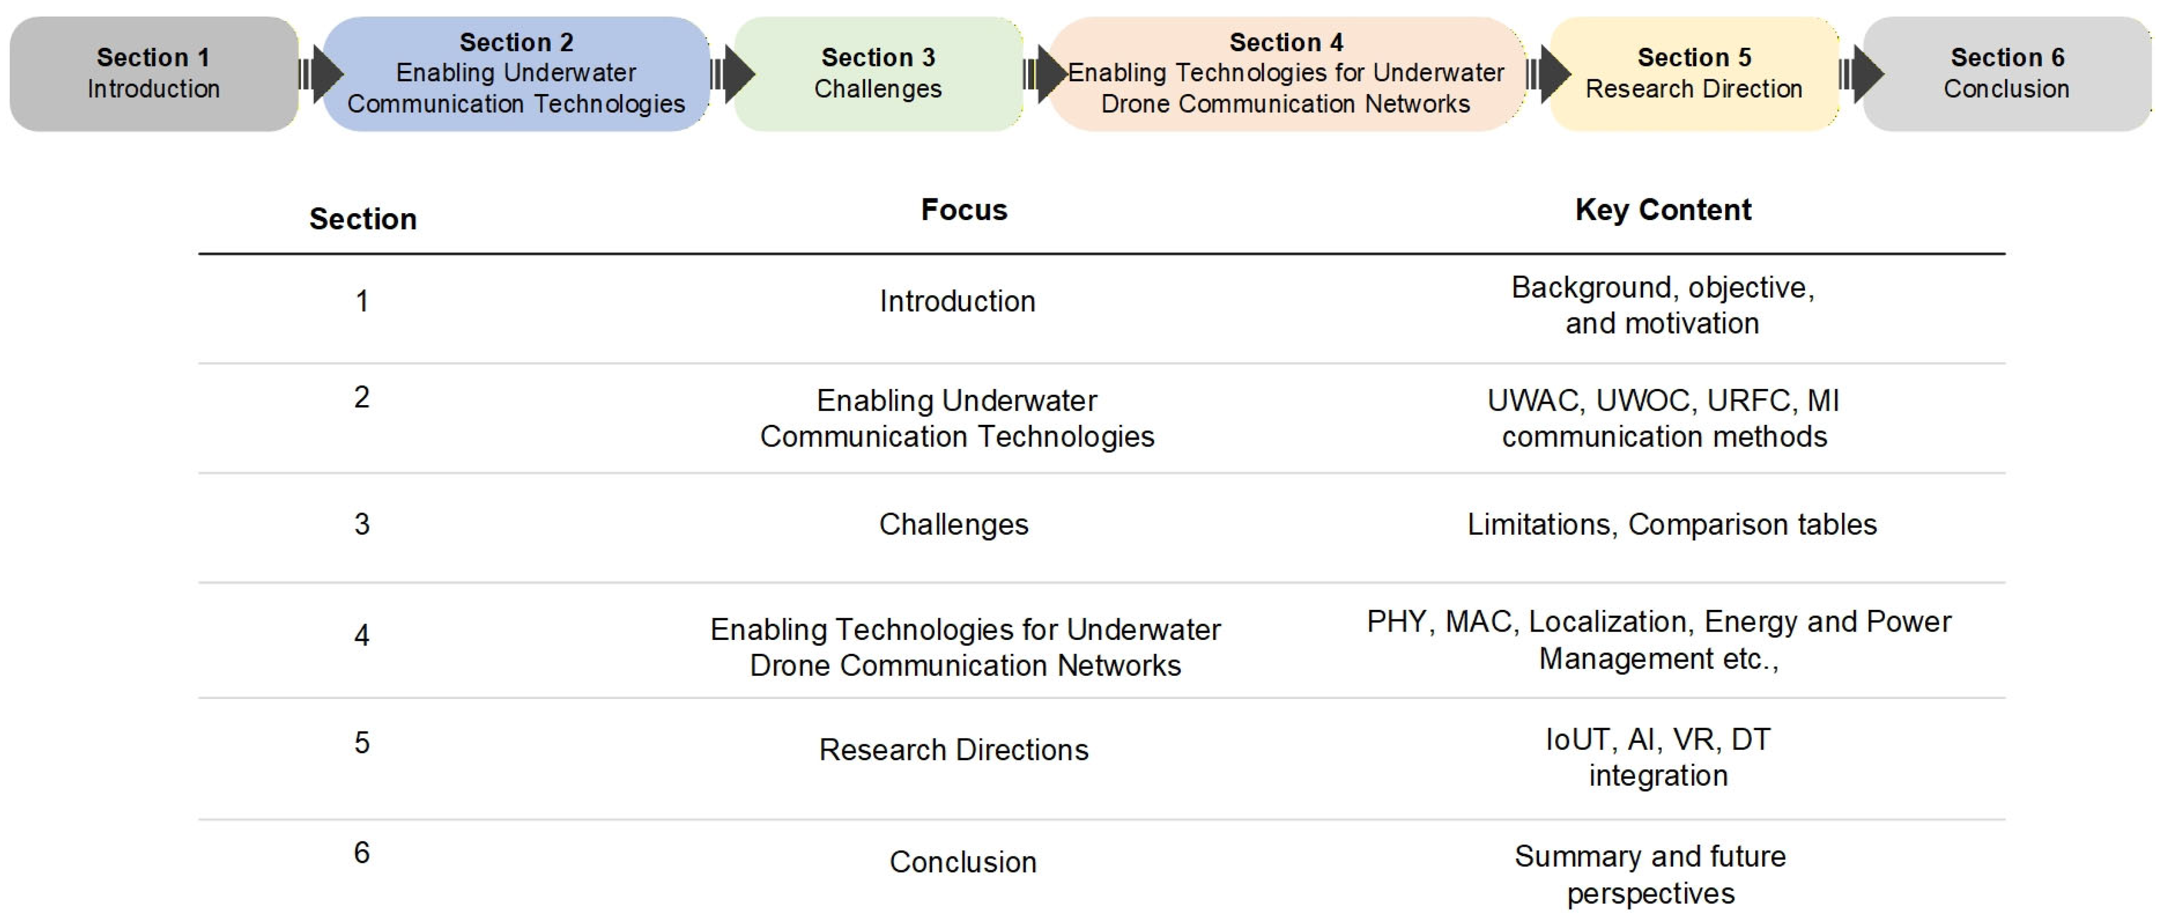Click "Summary and future perspectives" cell
Viewport: 2177px width, 924px height.
[1650, 874]
